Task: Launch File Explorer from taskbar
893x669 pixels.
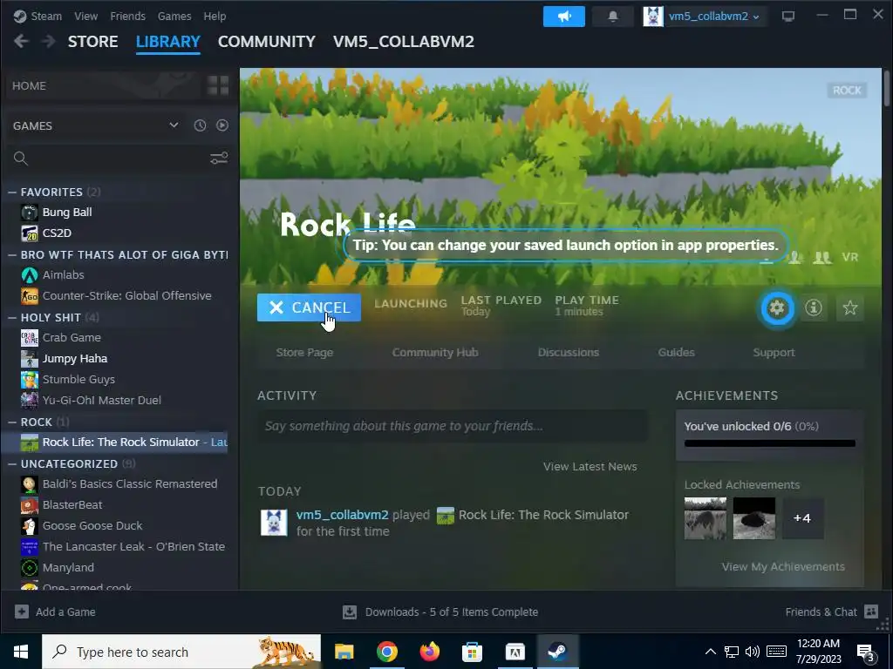Action: click(344, 652)
